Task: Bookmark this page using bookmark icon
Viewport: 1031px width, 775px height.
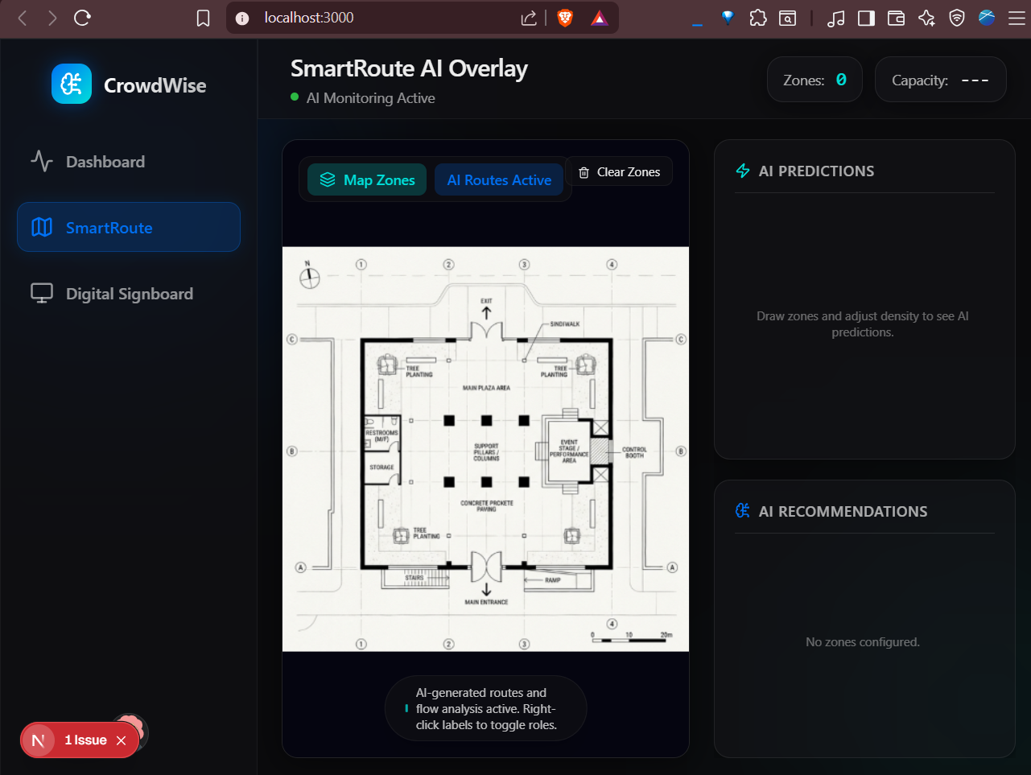Action: click(204, 18)
